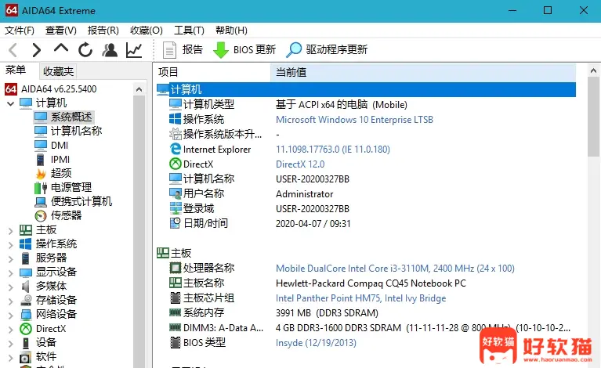
Task: Open the 查看(V) menu
Action: click(x=60, y=31)
